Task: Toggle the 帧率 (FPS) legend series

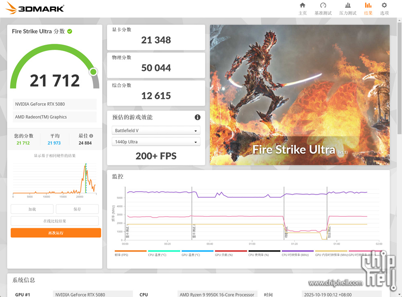Action: 130,251
